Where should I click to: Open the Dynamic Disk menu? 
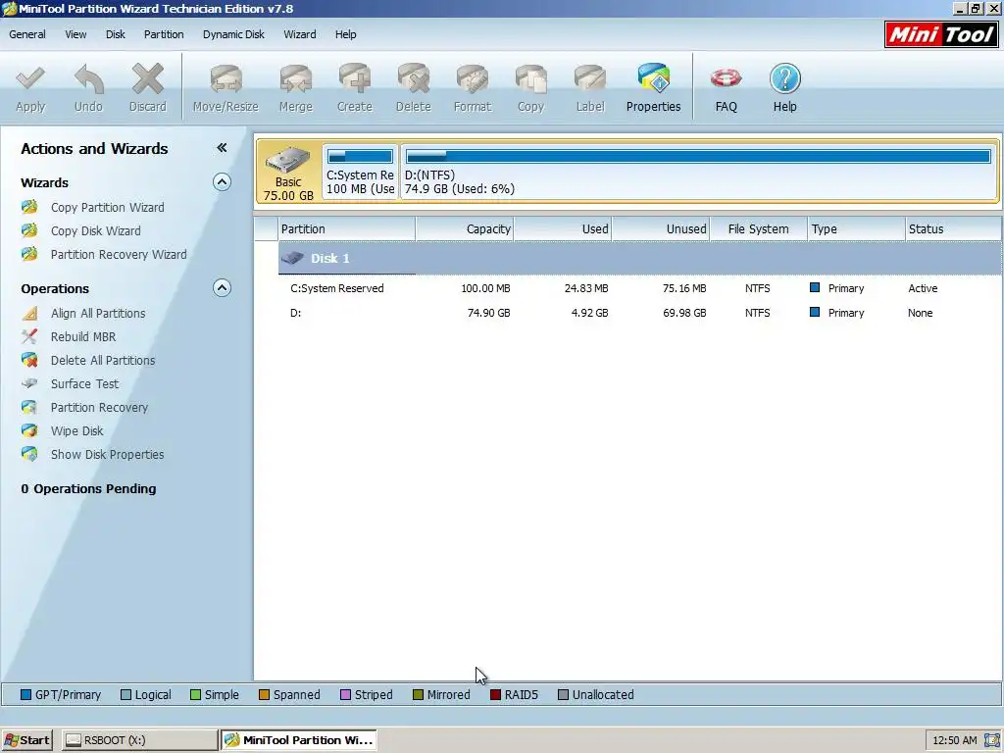[x=233, y=34]
